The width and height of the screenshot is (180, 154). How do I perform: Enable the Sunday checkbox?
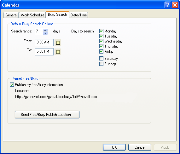click(x=101, y=64)
